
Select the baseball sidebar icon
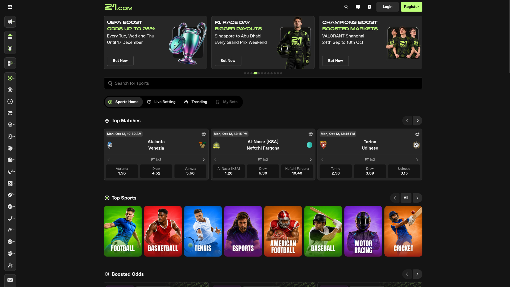click(x=10, y=207)
